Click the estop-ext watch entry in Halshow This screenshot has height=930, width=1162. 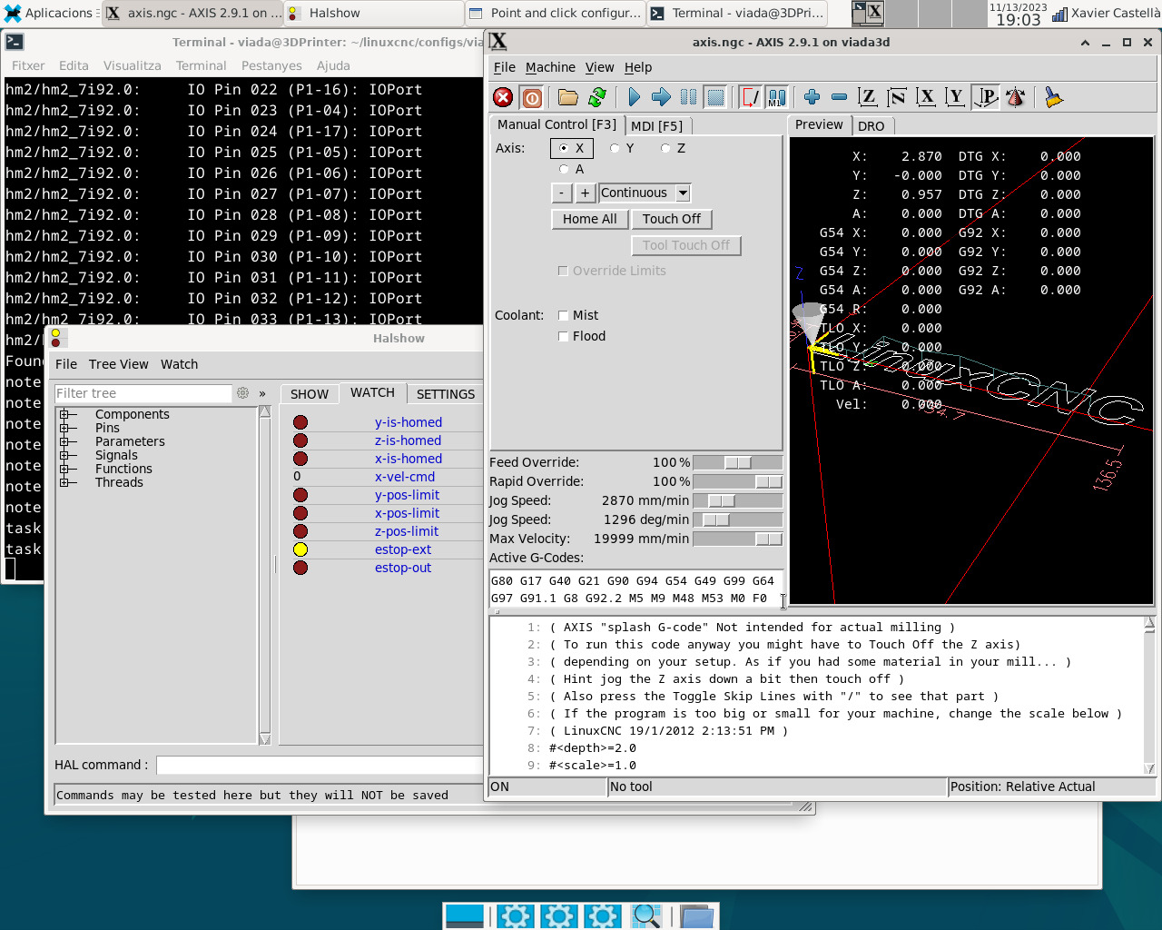point(403,549)
